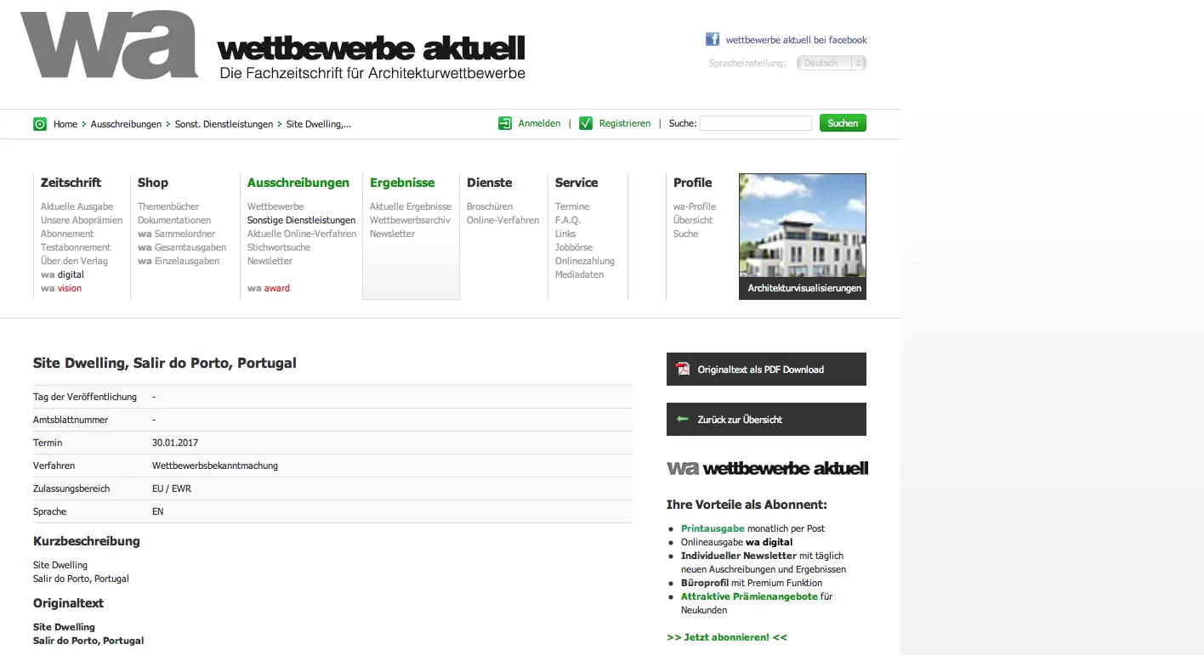1204x655 pixels.
Task: Click the Home breadcrumb link
Action: [65, 124]
